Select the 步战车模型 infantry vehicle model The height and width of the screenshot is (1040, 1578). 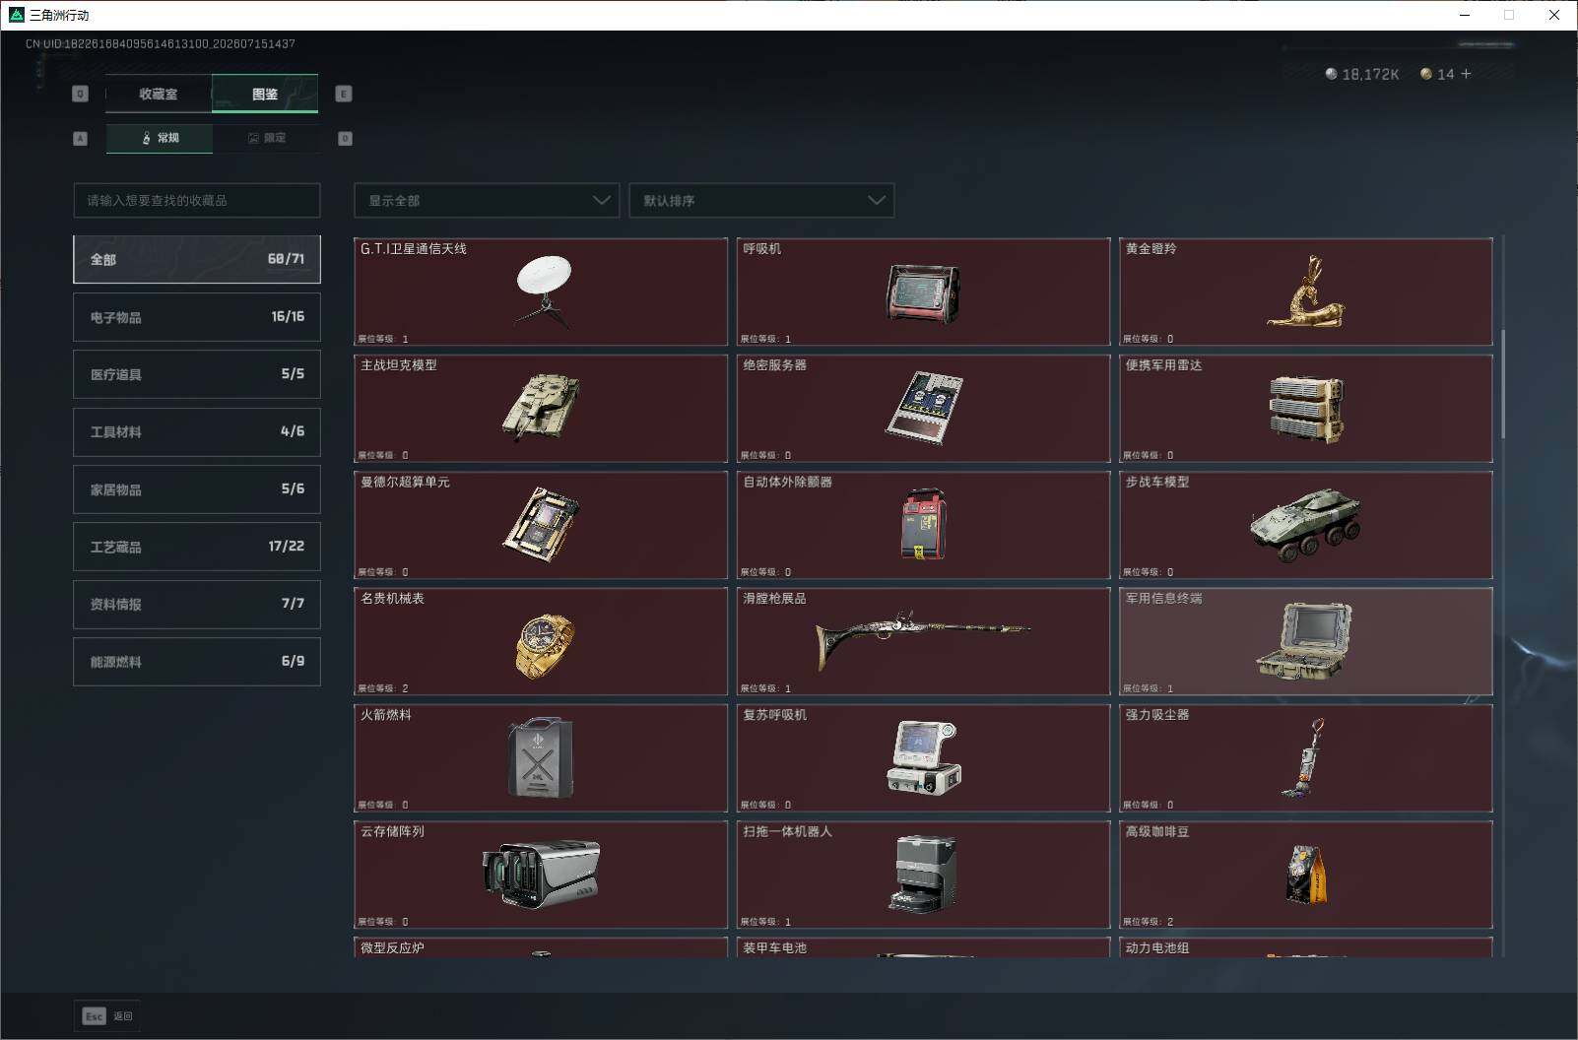(x=1306, y=525)
